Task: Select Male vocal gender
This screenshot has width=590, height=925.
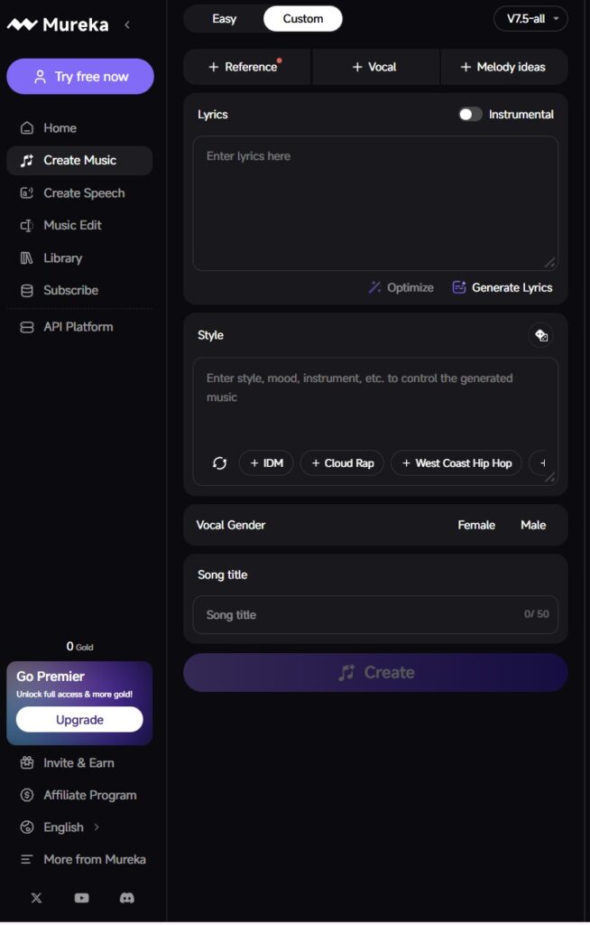Action: pyautogui.click(x=533, y=525)
